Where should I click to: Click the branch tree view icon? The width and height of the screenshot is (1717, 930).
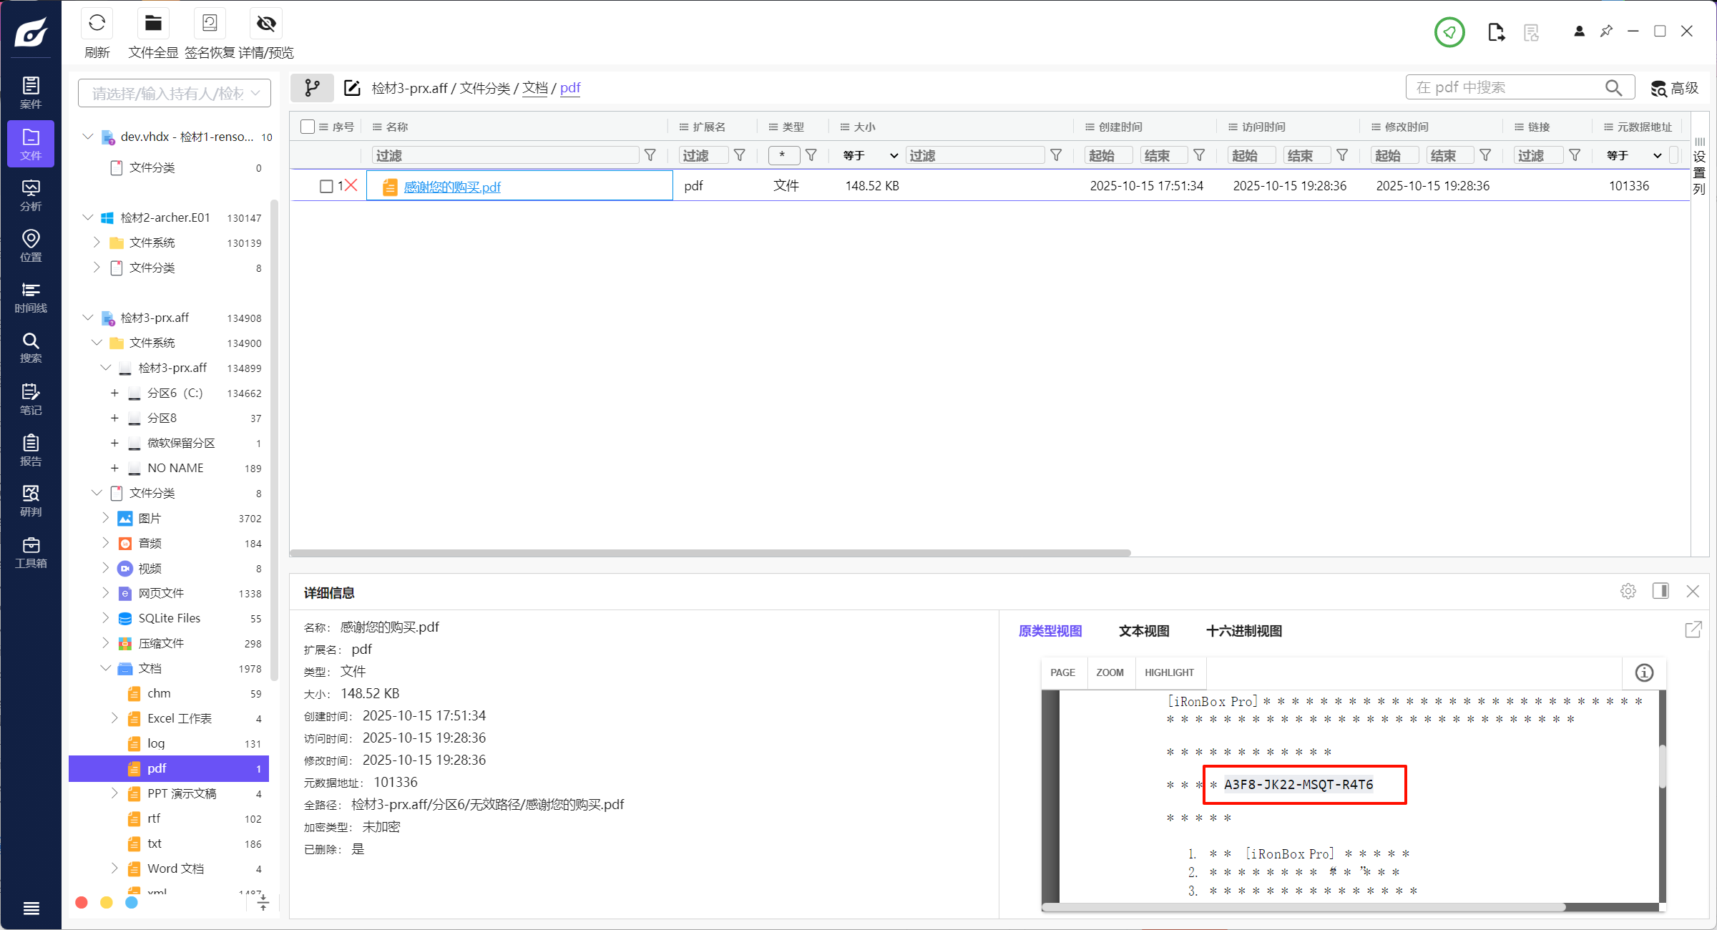click(x=312, y=88)
